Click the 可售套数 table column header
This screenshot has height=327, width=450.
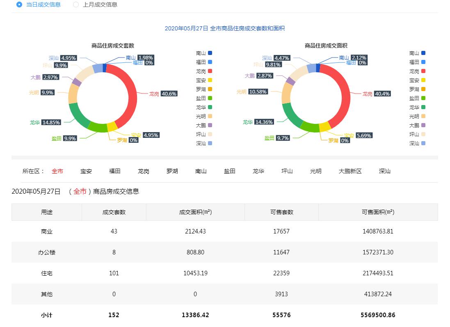(281, 212)
